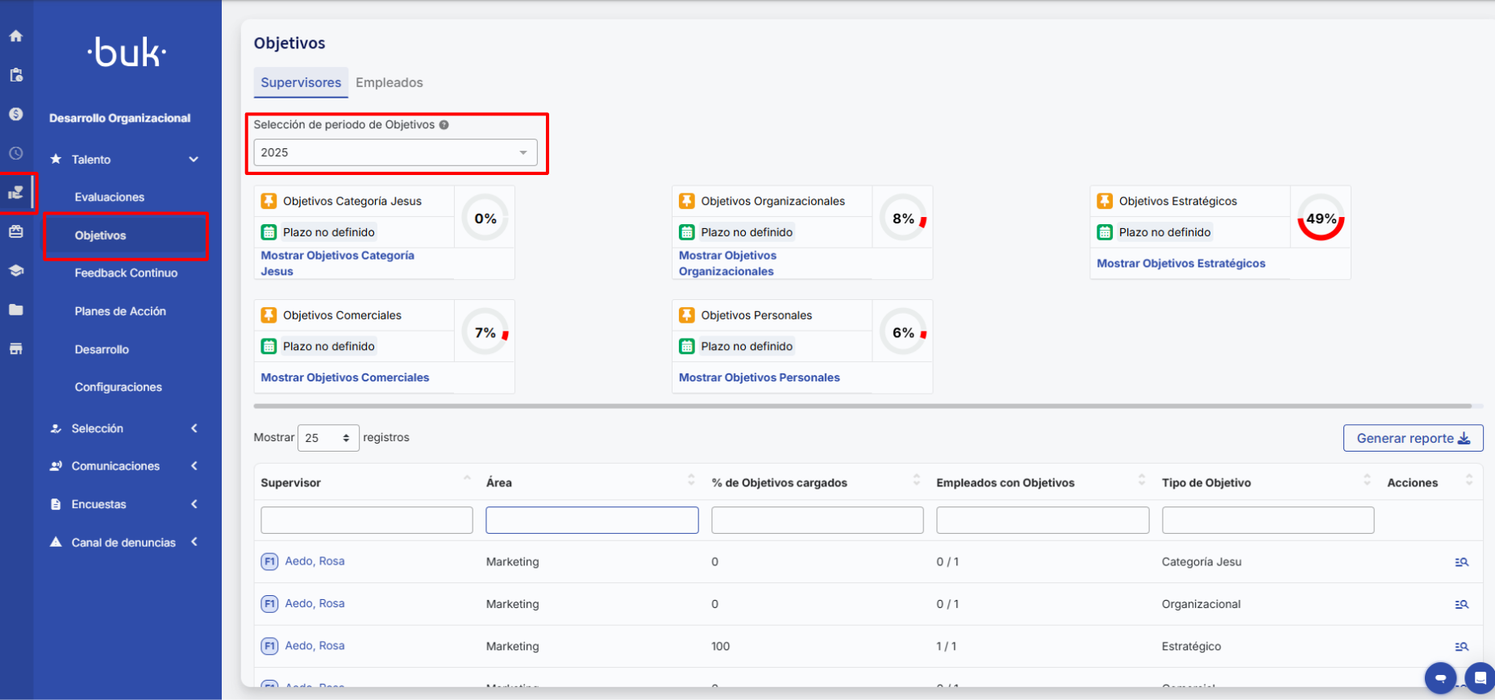This screenshot has width=1495, height=700.
Task: Open the folder icon in the left rail
Action: tap(16, 310)
